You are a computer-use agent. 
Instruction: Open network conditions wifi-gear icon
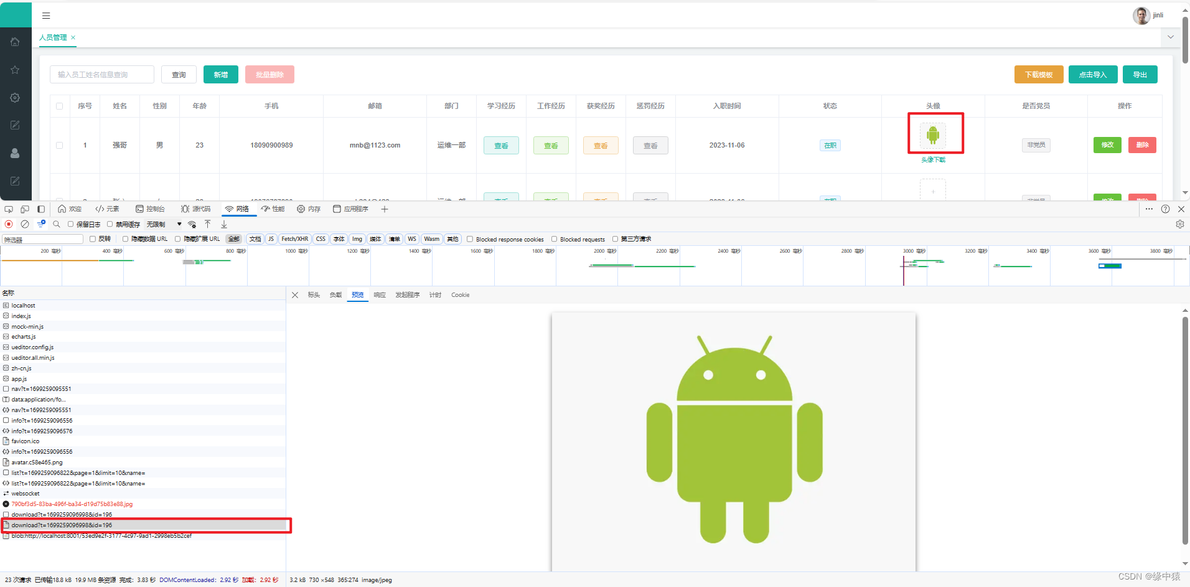click(192, 224)
